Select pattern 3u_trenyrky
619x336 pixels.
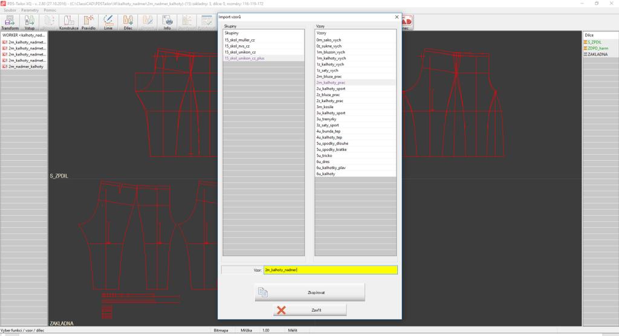point(355,119)
